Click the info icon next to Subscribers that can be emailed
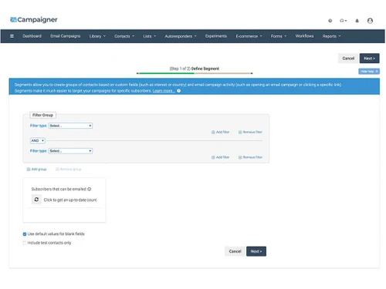Viewport: 386px width, 289px height. coord(90,189)
